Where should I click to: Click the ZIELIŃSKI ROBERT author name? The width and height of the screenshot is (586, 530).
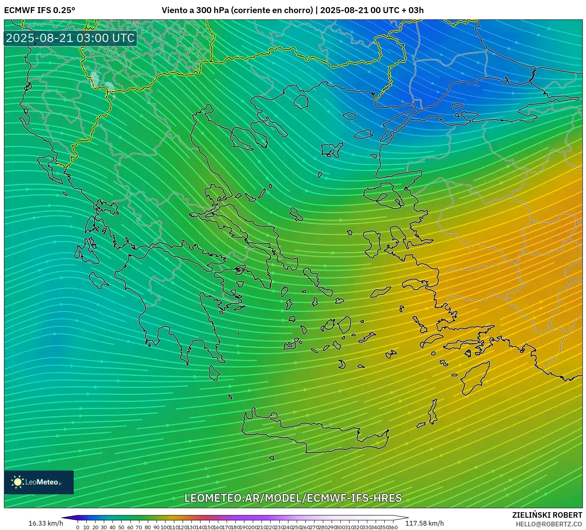coord(547,515)
